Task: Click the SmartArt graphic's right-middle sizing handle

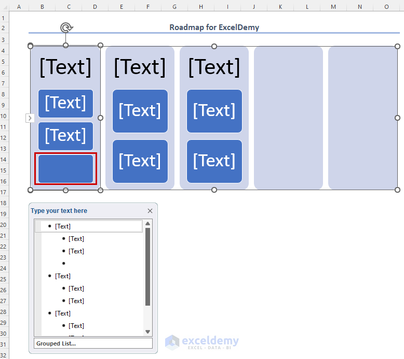Action: (x=397, y=118)
